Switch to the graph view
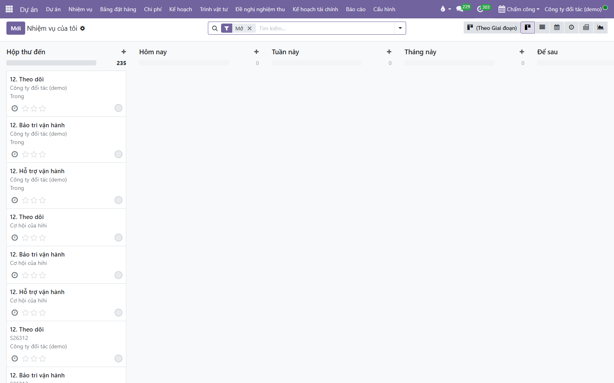The width and height of the screenshot is (614, 383). pyautogui.click(x=600, y=28)
